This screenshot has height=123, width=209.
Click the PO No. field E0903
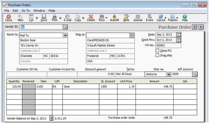pos(168,45)
